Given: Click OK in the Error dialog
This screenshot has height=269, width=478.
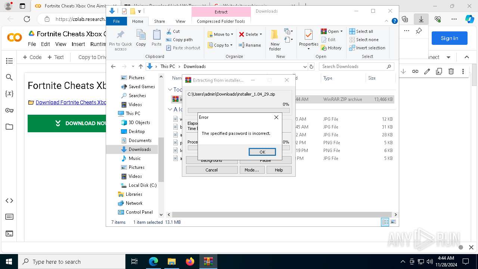Looking at the screenshot, I should coord(262,152).
